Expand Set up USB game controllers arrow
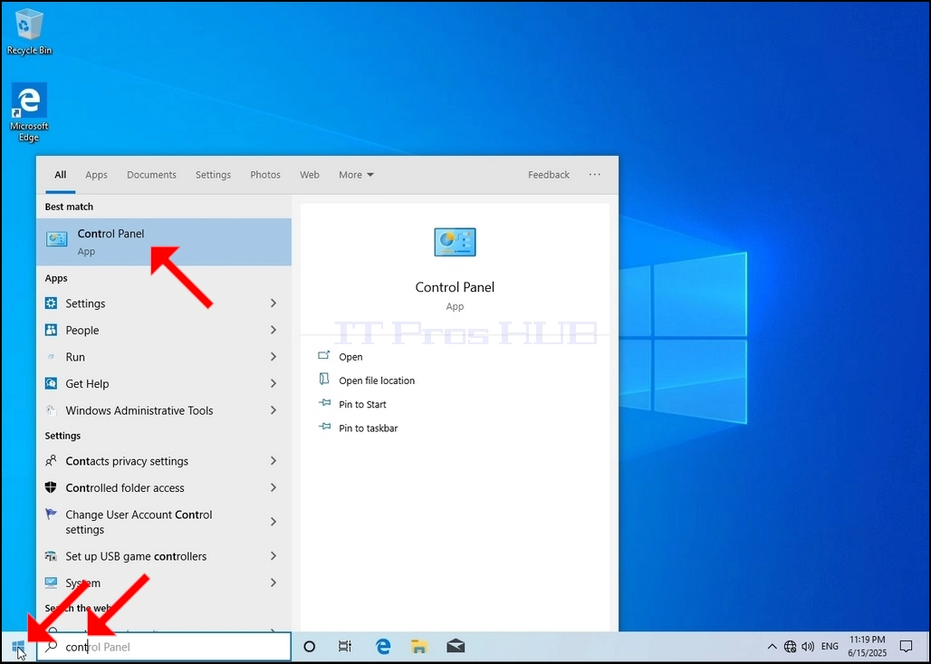The width and height of the screenshot is (931, 664). [x=274, y=556]
